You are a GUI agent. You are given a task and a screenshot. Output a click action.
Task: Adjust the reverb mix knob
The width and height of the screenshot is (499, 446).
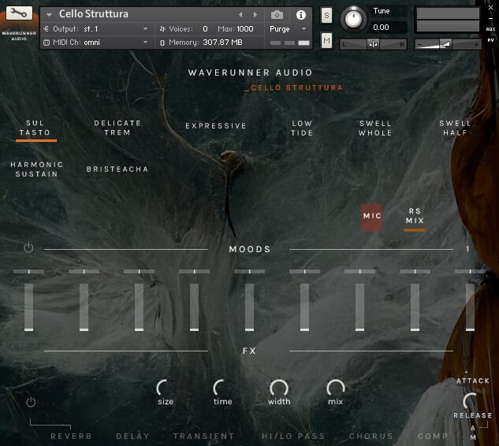(x=336, y=388)
